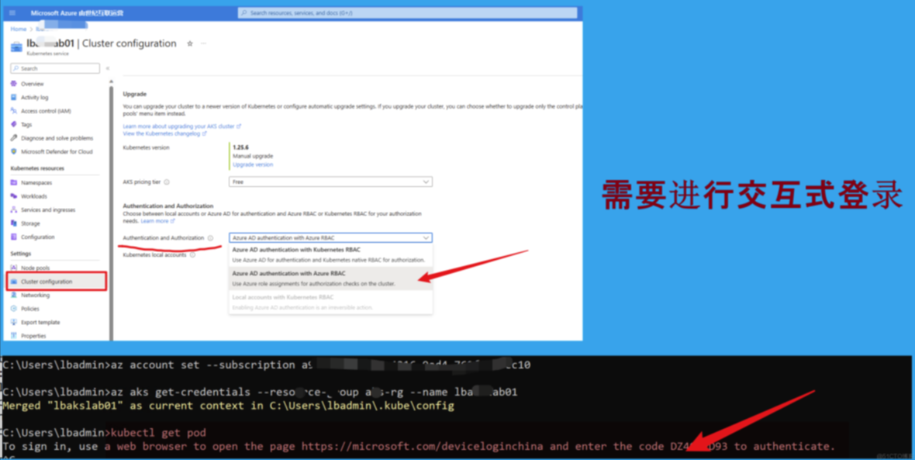Screen dimensions: 915x460
Task: Click the Kubernetes local accounts info icon
Action: (x=193, y=254)
